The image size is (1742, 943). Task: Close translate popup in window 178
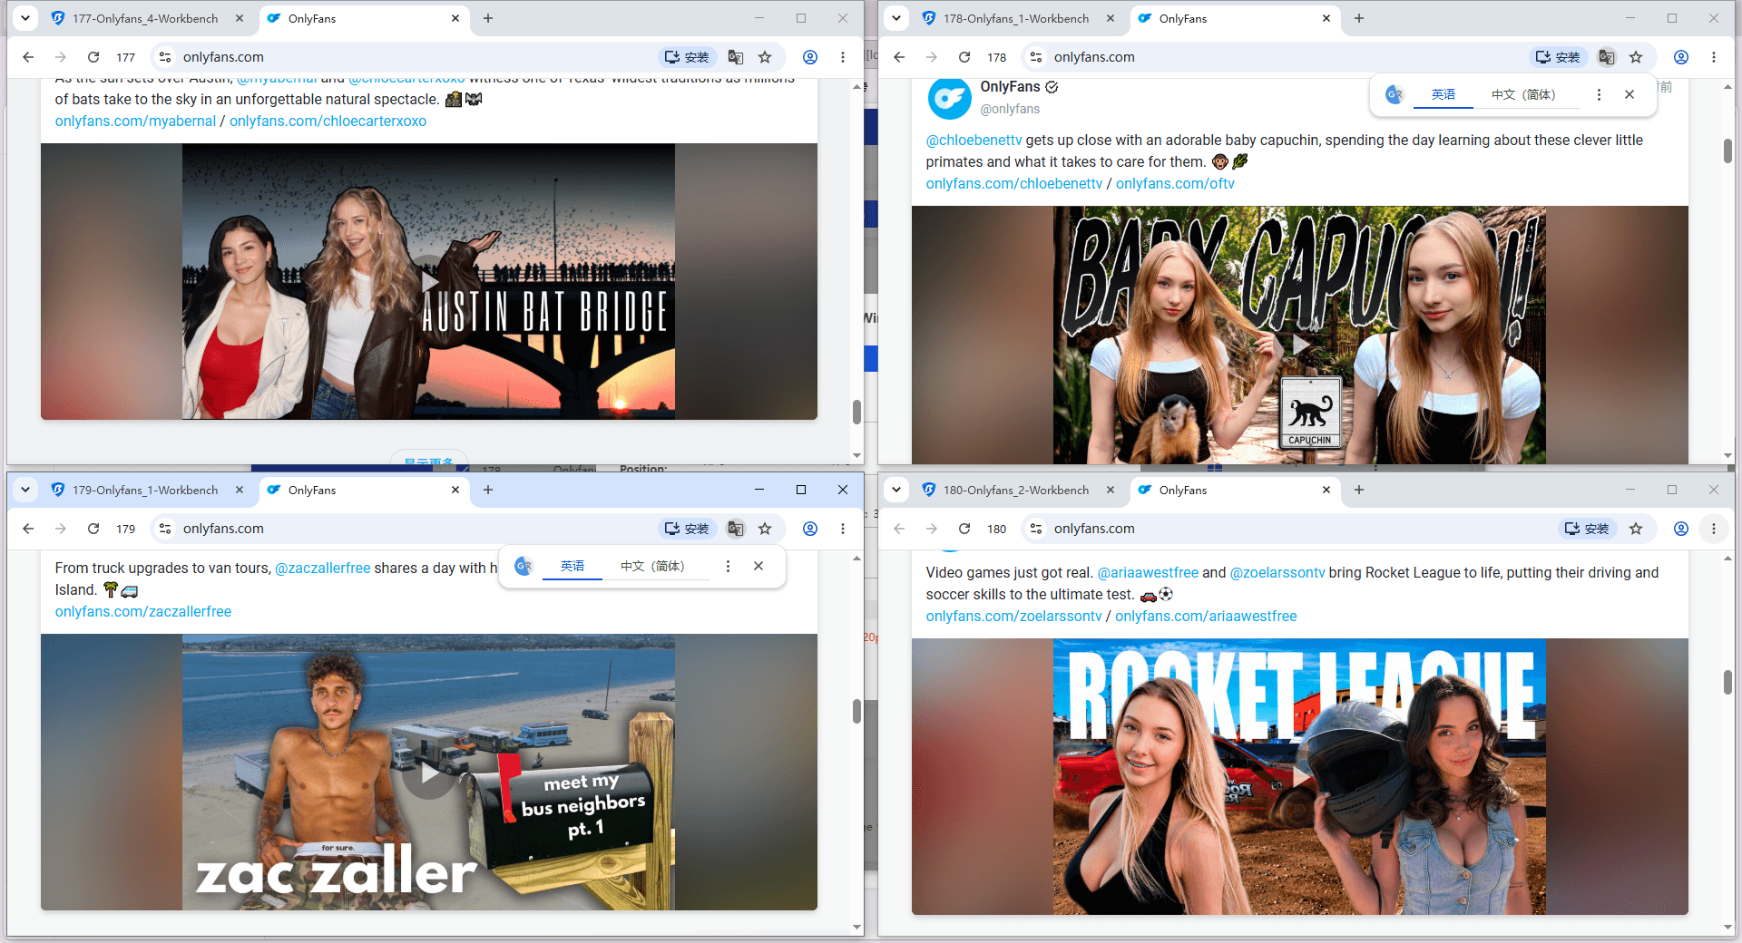pos(1629,94)
